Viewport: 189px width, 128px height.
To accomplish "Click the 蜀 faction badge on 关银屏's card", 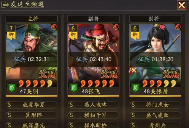I will tap(136, 88).
